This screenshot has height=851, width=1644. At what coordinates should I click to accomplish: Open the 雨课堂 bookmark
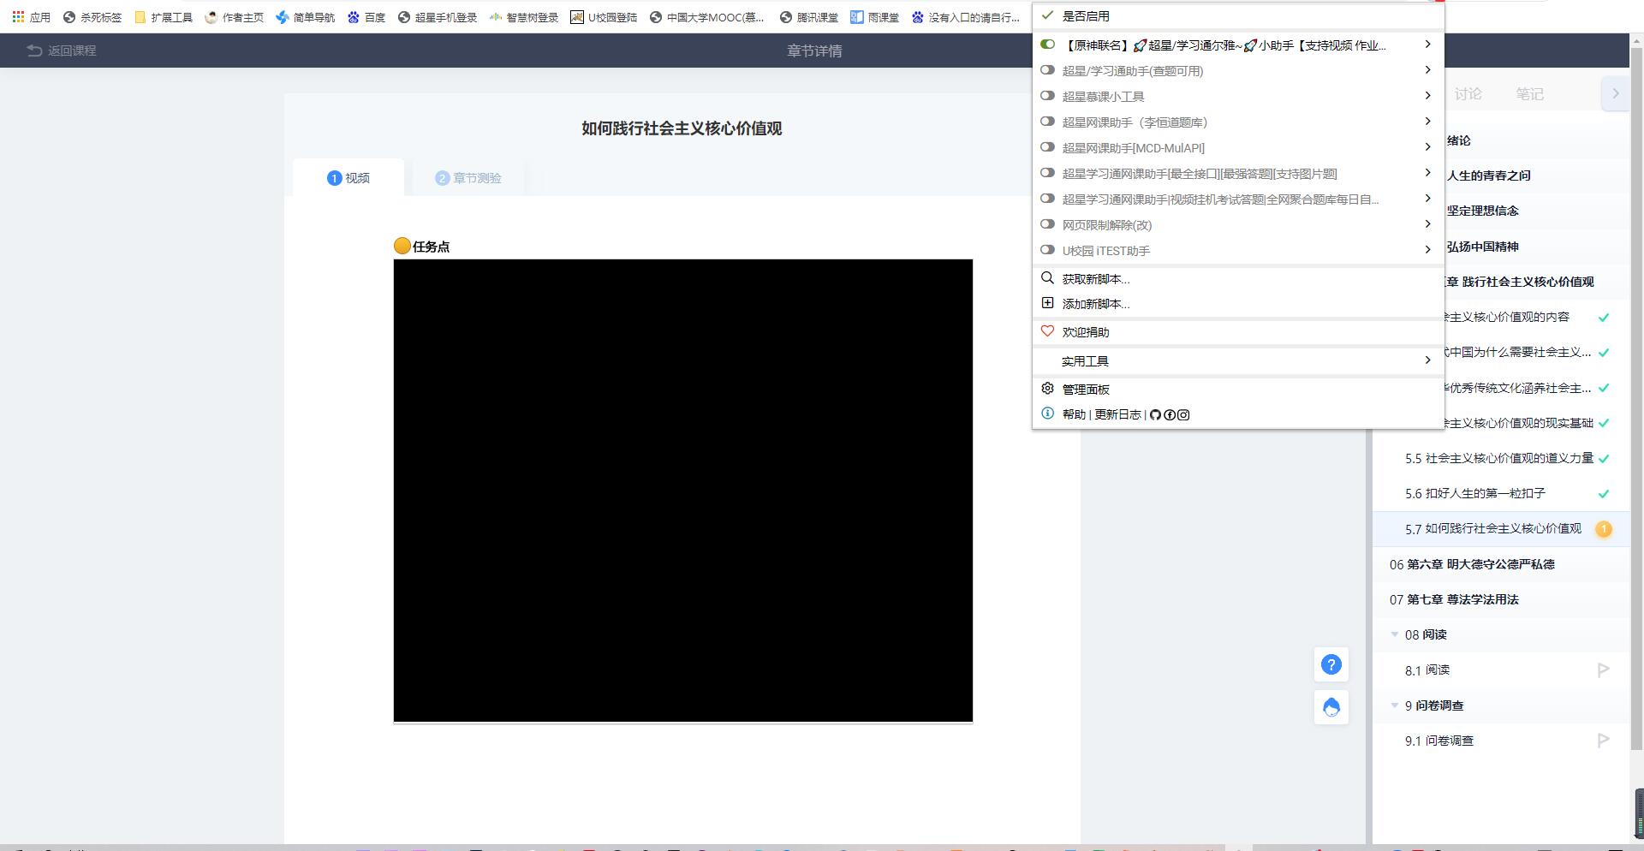(874, 17)
